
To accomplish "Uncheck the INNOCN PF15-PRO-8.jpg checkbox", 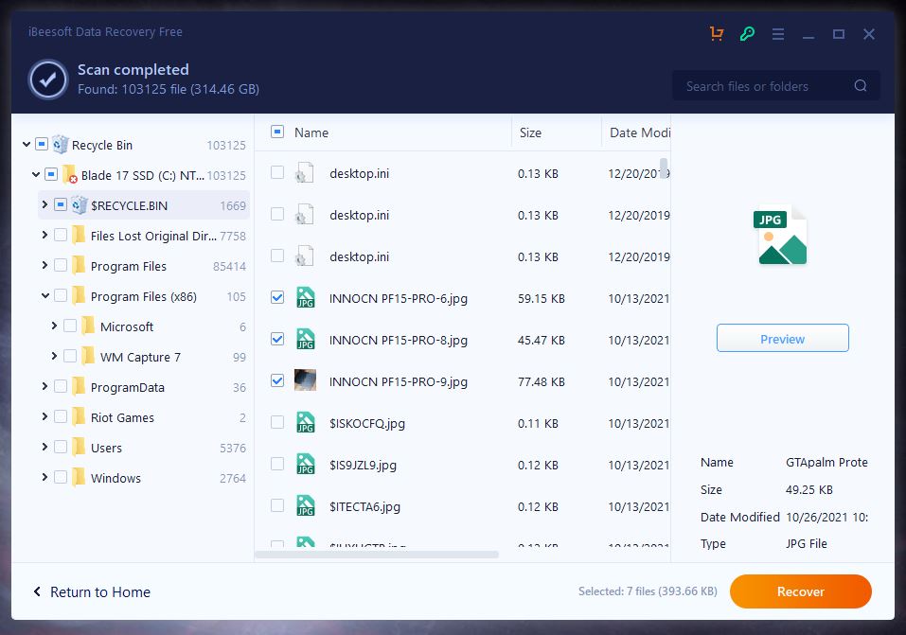I will click(x=277, y=339).
